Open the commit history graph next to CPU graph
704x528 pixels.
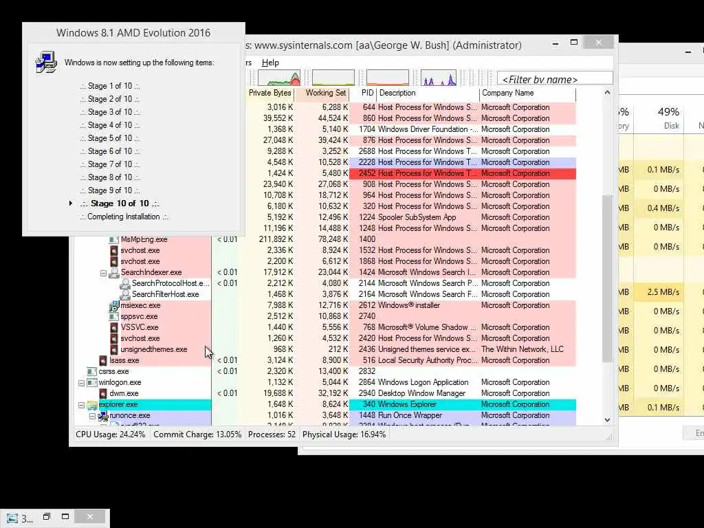pos(333,78)
